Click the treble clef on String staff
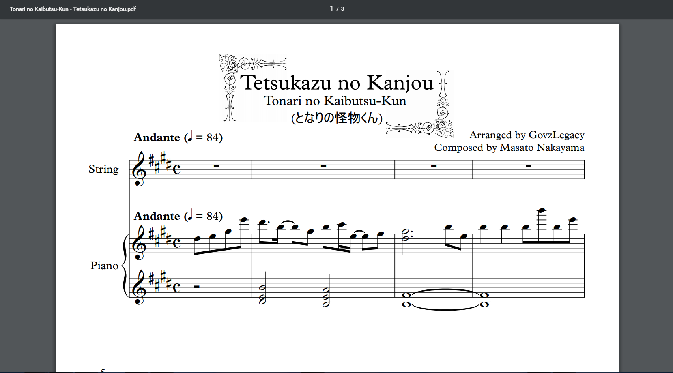Image resolution: width=673 pixels, height=373 pixels. [x=139, y=169]
